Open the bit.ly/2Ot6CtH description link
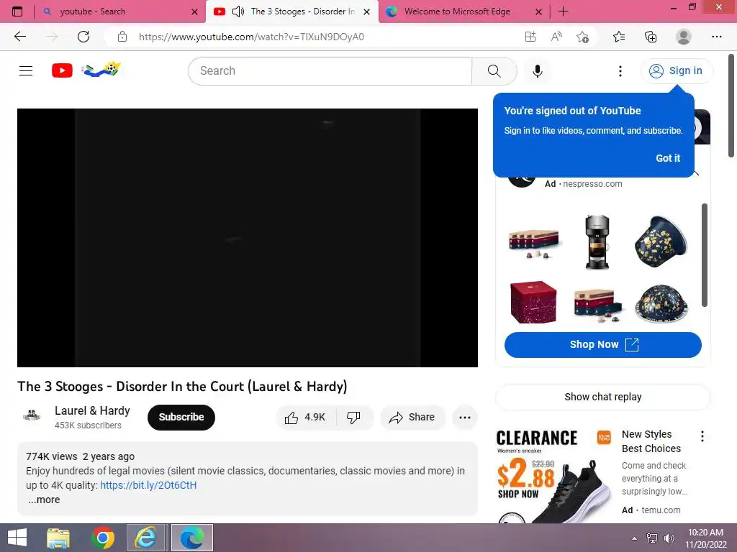This screenshot has height=552, width=737. pyautogui.click(x=148, y=485)
